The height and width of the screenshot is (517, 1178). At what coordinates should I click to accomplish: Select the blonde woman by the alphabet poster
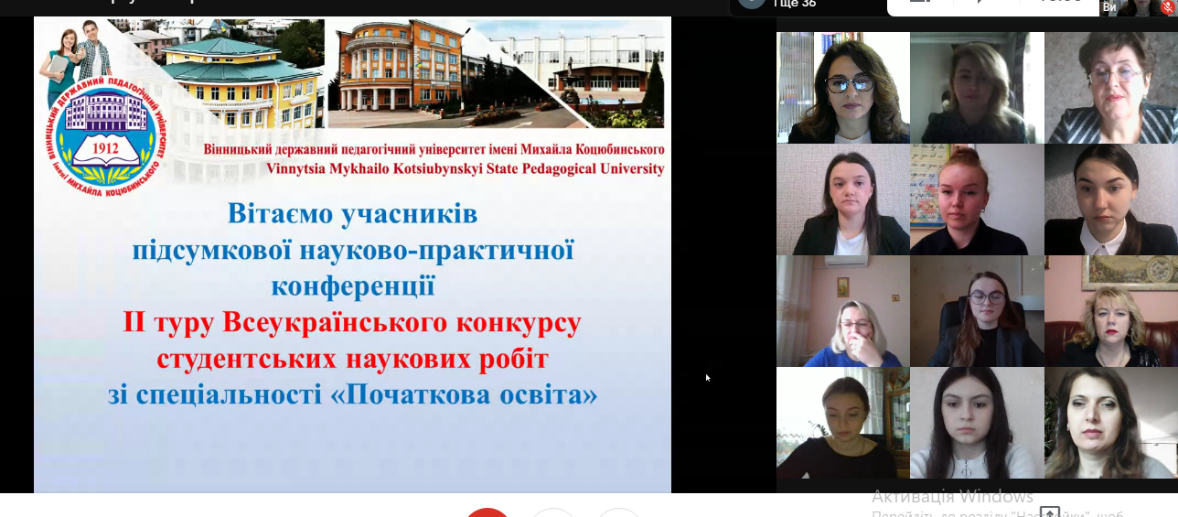click(976, 199)
